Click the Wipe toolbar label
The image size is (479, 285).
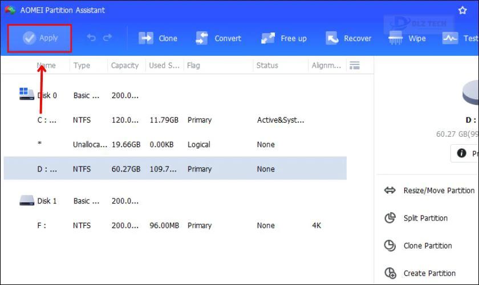click(x=417, y=39)
